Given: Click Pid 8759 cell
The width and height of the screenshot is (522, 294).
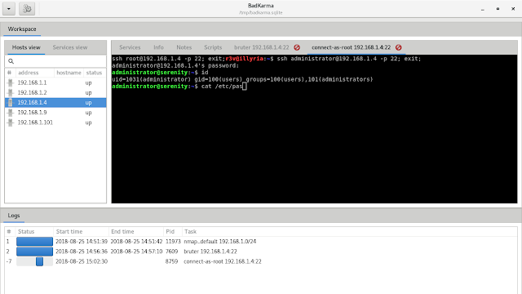Looking at the screenshot, I should click(x=171, y=261).
